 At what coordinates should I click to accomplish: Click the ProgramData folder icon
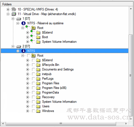pos(38,93)
